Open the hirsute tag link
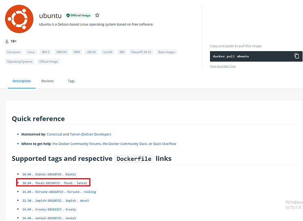This screenshot has width=303, height=221. point(73,192)
